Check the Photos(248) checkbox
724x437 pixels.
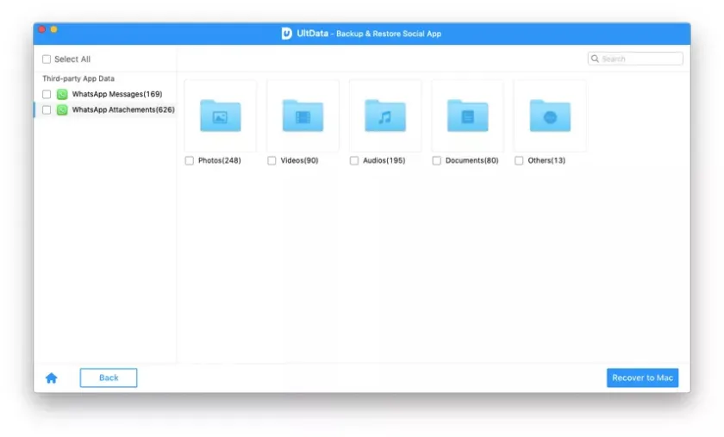(x=190, y=160)
